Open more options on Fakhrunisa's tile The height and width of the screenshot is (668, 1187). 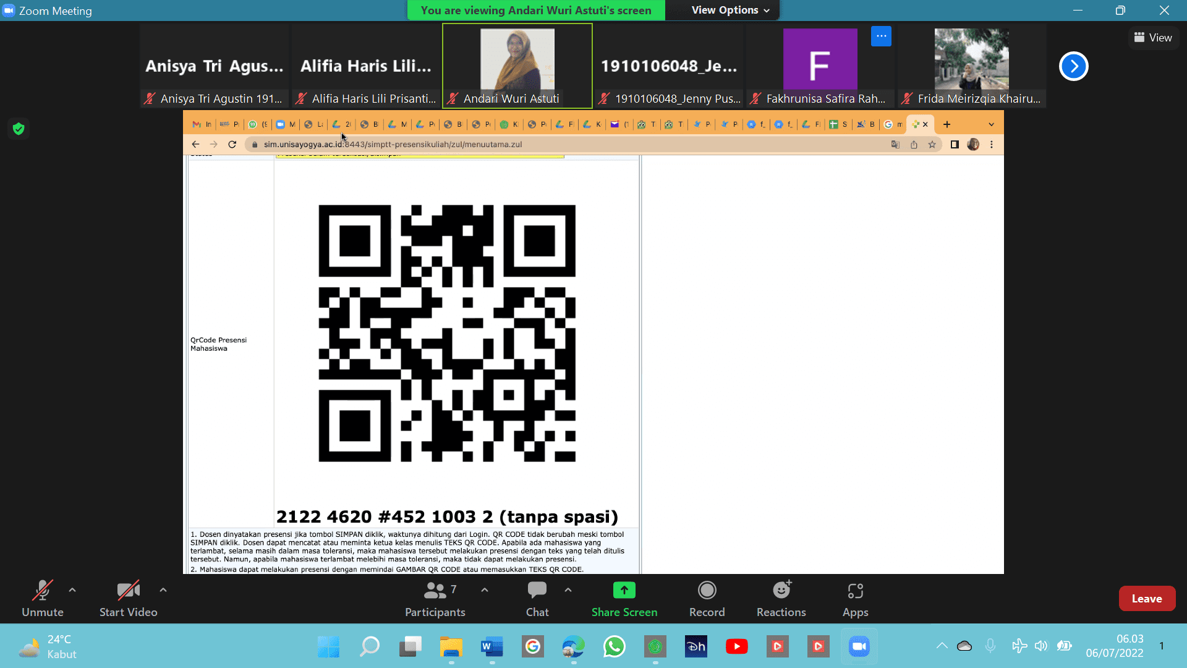pyautogui.click(x=881, y=36)
